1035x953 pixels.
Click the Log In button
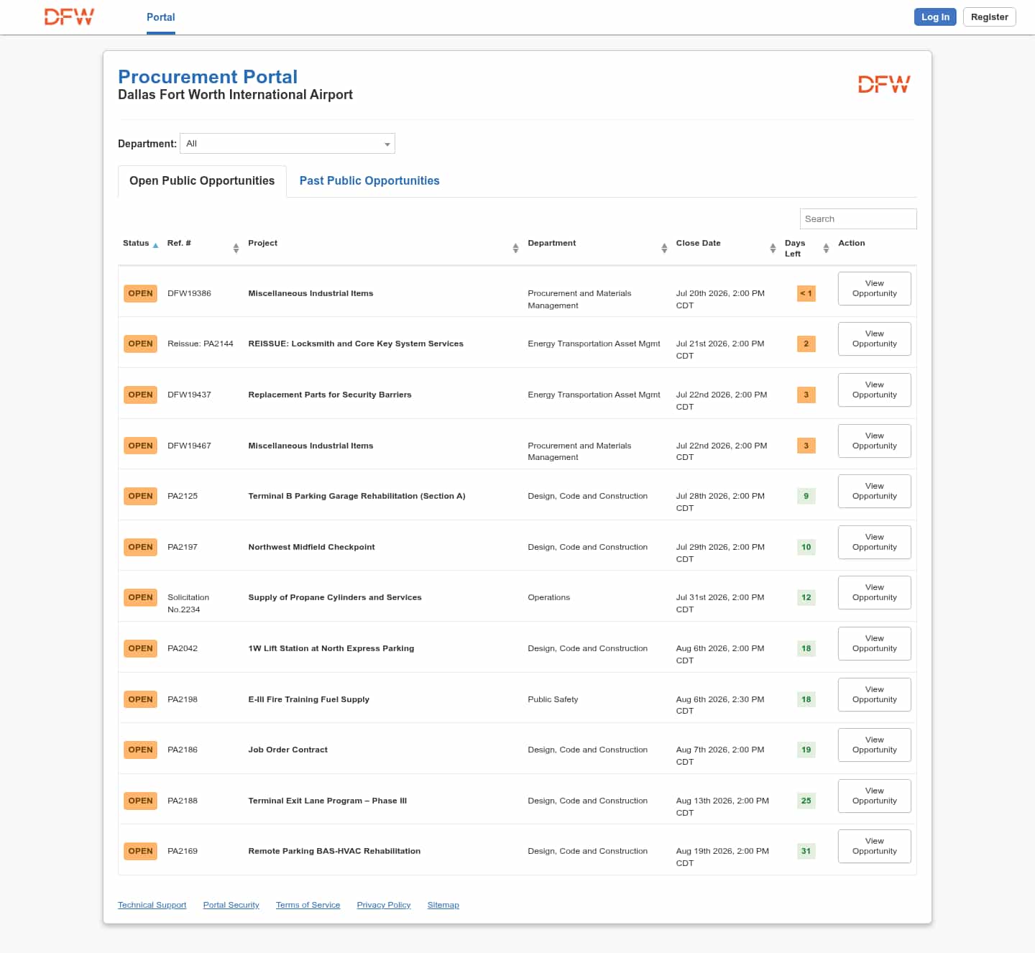tap(935, 17)
